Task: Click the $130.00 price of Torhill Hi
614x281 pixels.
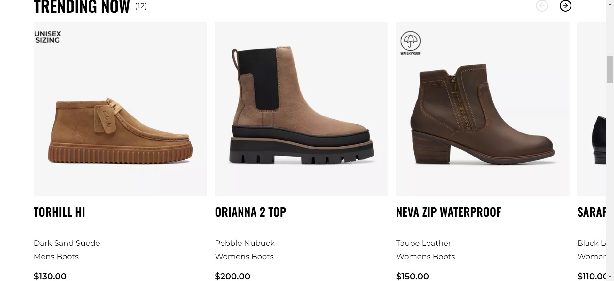Action: tap(50, 276)
